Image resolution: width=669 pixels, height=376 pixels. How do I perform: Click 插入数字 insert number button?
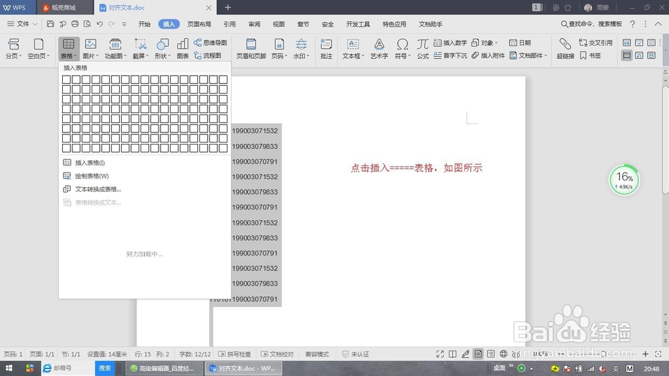point(450,43)
